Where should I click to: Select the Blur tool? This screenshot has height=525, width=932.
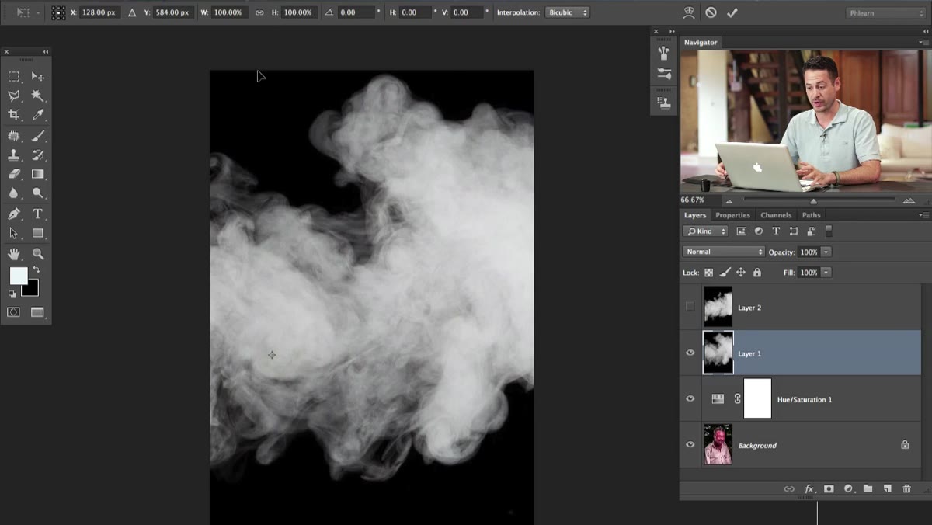[x=14, y=193]
